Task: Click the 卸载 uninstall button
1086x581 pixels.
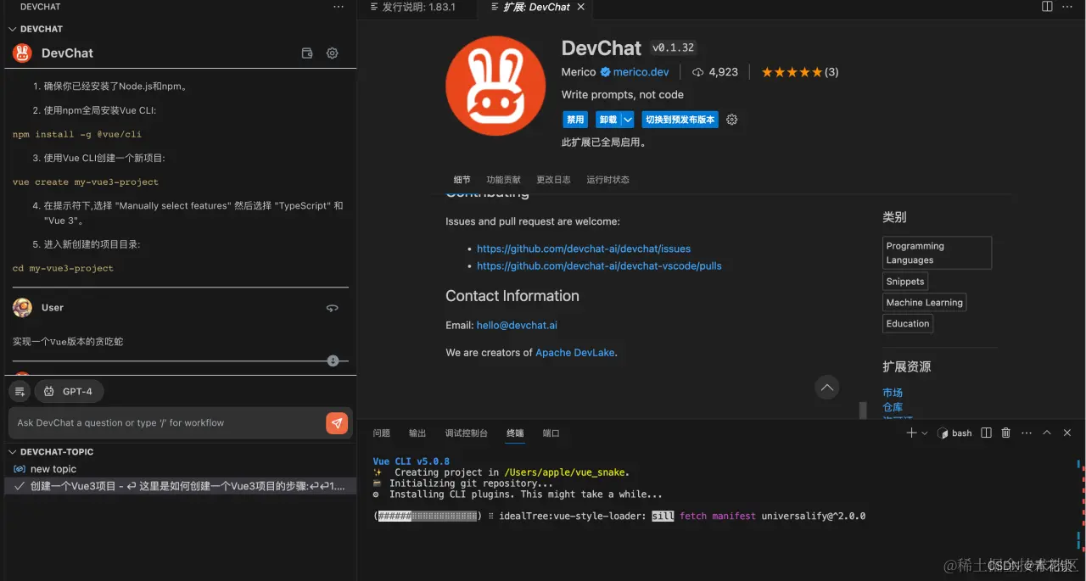Action: (607, 120)
